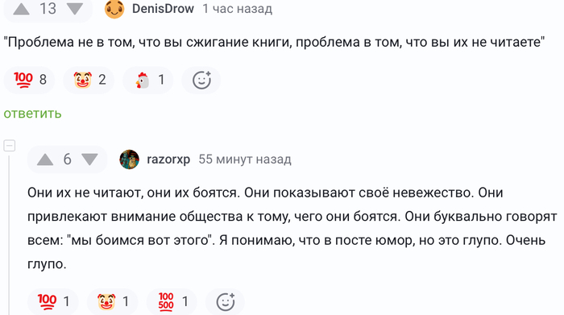
Task: Open razorxp's avatar image
Action: [x=129, y=160]
